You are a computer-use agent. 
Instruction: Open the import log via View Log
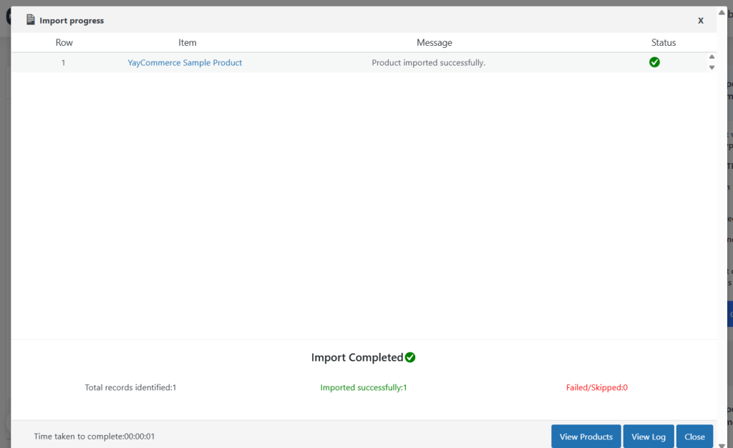(x=648, y=437)
